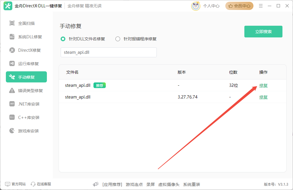
Task: Minimize the application window
Action: coord(270,6)
